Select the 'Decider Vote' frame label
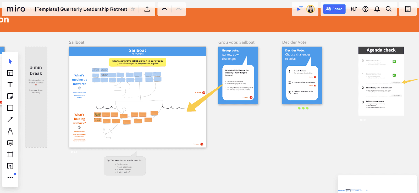Viewport: 419px width, 193px height. click(x=294, y=42)
